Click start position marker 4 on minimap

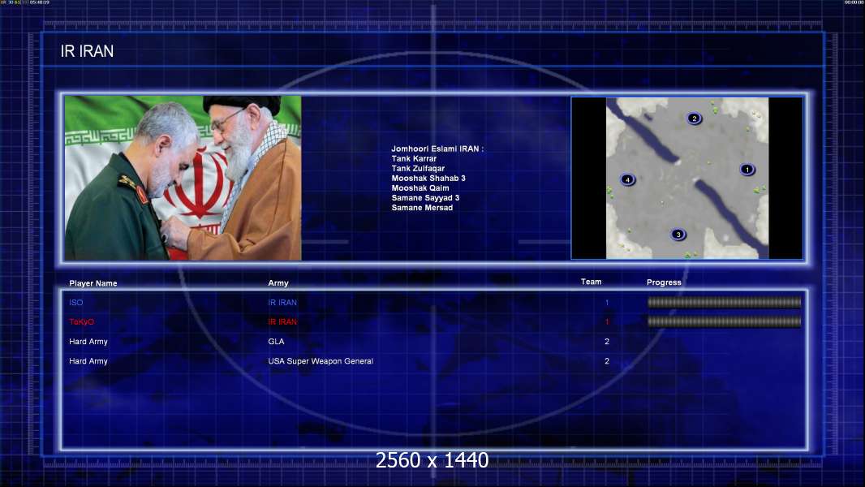(x=627, y=179)
